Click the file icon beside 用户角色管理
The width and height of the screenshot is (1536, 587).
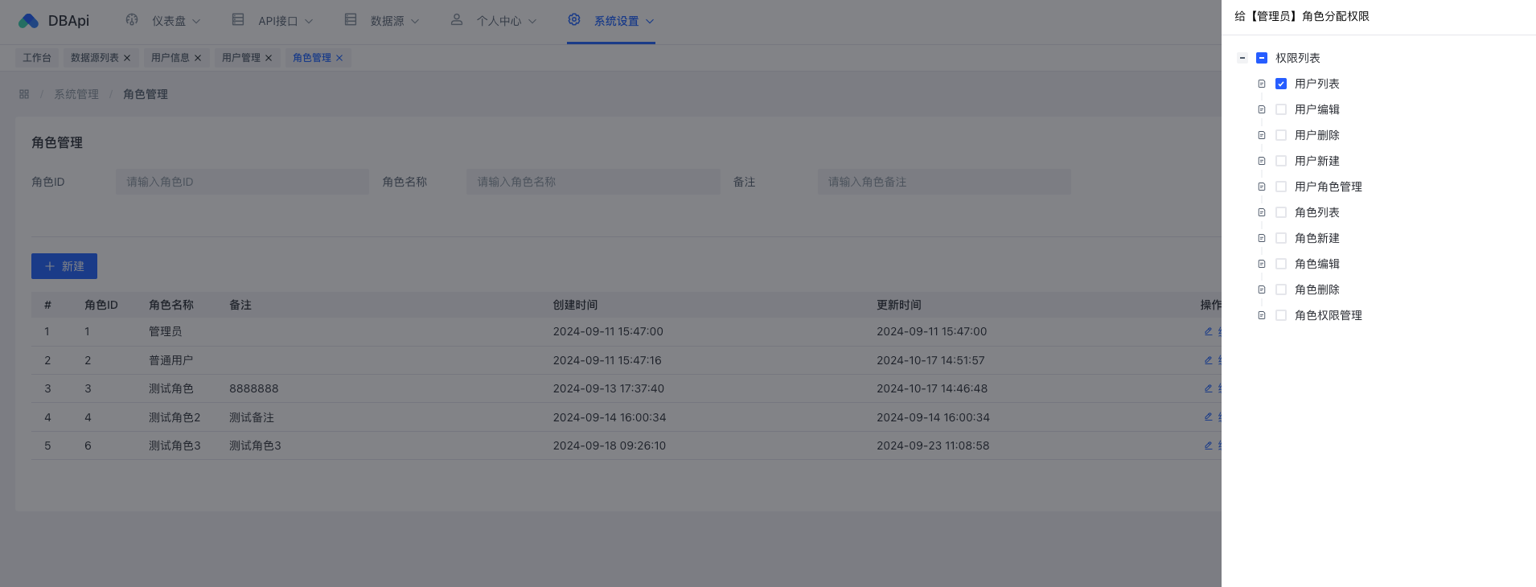[1262, 187]
